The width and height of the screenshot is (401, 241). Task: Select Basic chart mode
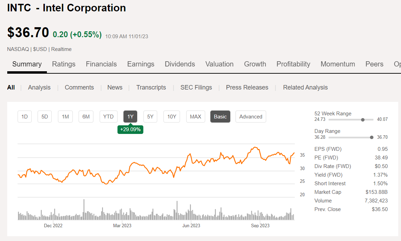(x=220, y=117)
